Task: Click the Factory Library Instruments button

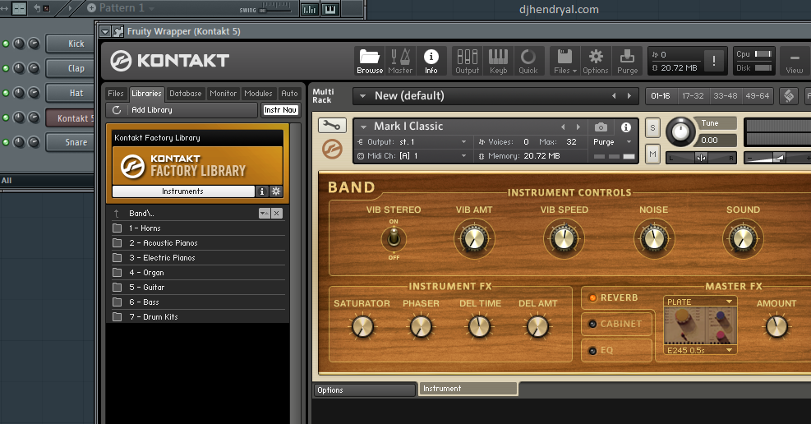Action: click(183, 191)
